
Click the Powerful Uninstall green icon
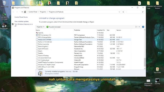pos(47,27)
